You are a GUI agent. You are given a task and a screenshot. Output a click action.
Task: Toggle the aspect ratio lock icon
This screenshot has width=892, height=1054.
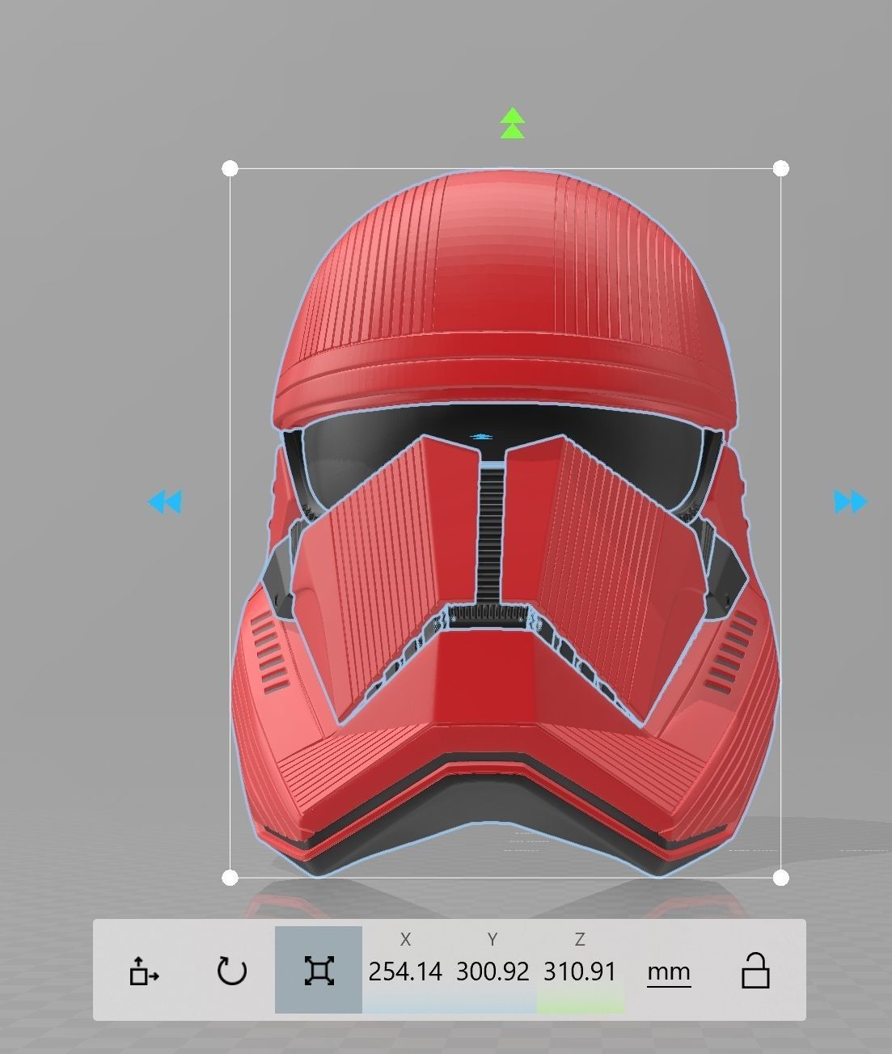[755, 971]
